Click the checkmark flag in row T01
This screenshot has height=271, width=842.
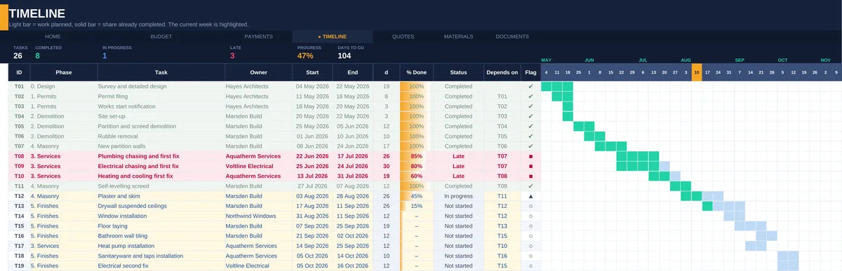coord(530,86)
